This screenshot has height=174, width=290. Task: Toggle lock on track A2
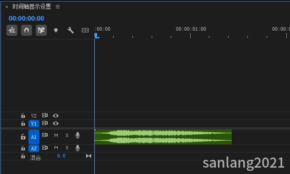click(23, 148)
